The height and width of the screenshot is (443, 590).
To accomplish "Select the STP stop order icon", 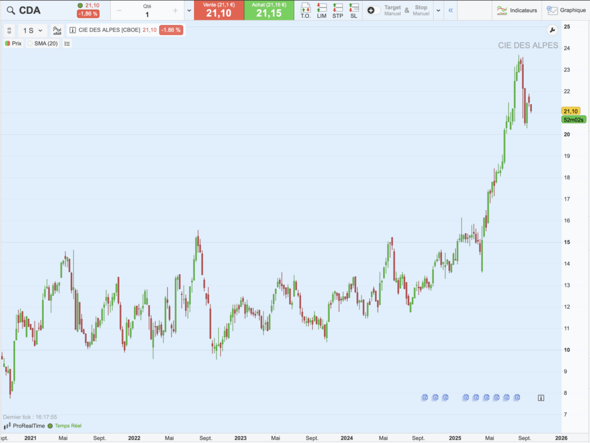I will pos(338,10).
